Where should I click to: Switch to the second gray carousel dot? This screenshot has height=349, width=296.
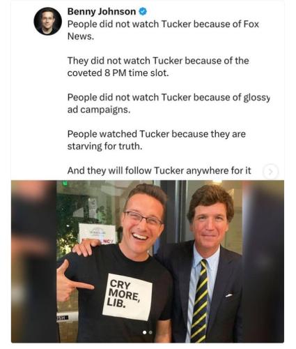coord(150,332)
